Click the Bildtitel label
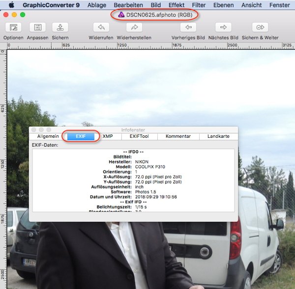 (x=122, y=157)
